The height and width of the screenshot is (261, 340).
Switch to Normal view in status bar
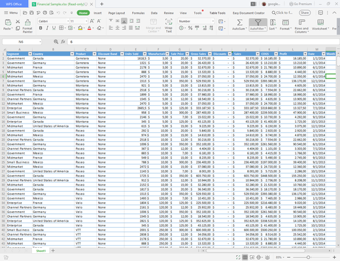pyautogui.click(x=245, y=257)
